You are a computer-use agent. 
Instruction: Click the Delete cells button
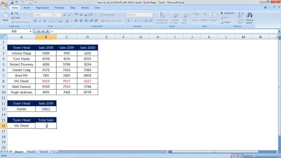(204, 18)
